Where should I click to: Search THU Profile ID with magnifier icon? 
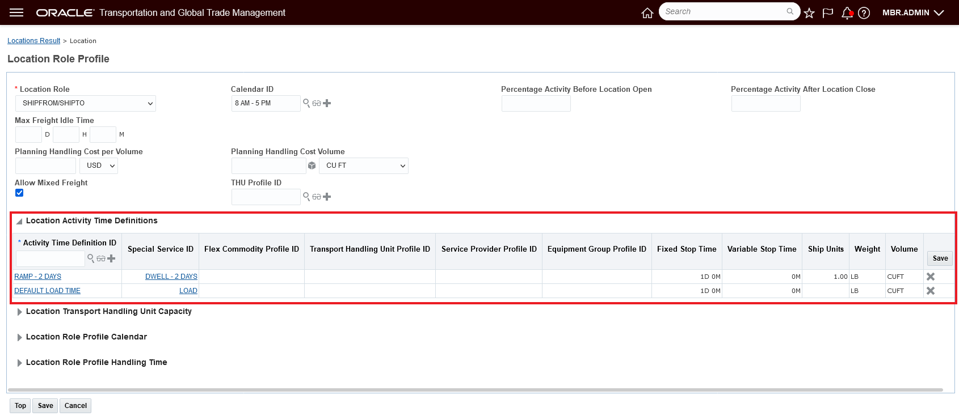tap(306, 197)
